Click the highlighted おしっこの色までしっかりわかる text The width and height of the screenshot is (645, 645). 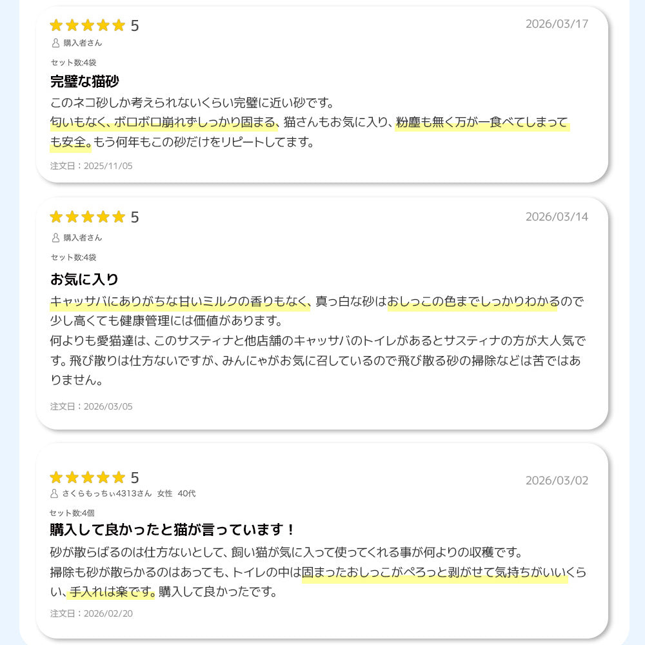click(x=472, y=301)
